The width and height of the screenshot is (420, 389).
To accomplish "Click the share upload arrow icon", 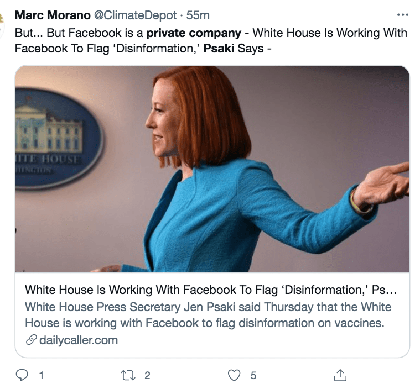I will pos(341,375).
